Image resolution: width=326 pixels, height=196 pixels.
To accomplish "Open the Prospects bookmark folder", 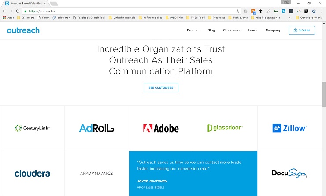I will (217, 18).
